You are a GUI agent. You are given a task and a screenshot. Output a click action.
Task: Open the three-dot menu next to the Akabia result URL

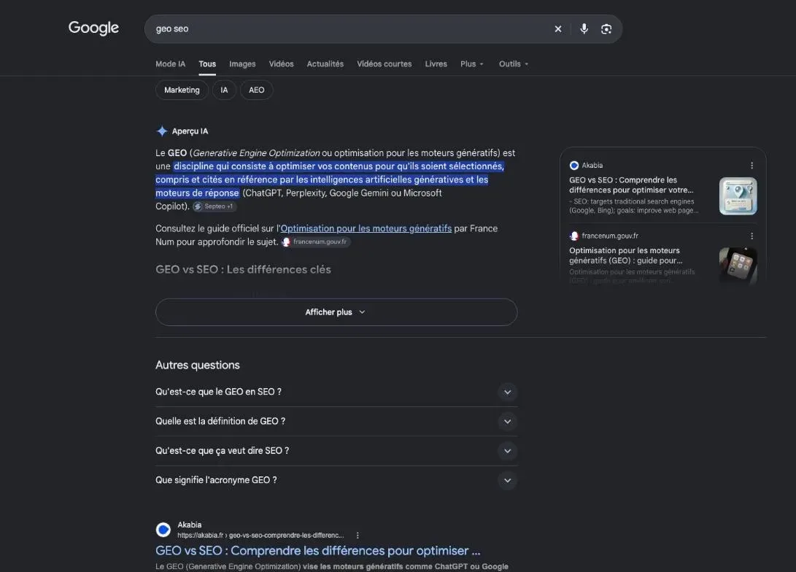358,536
